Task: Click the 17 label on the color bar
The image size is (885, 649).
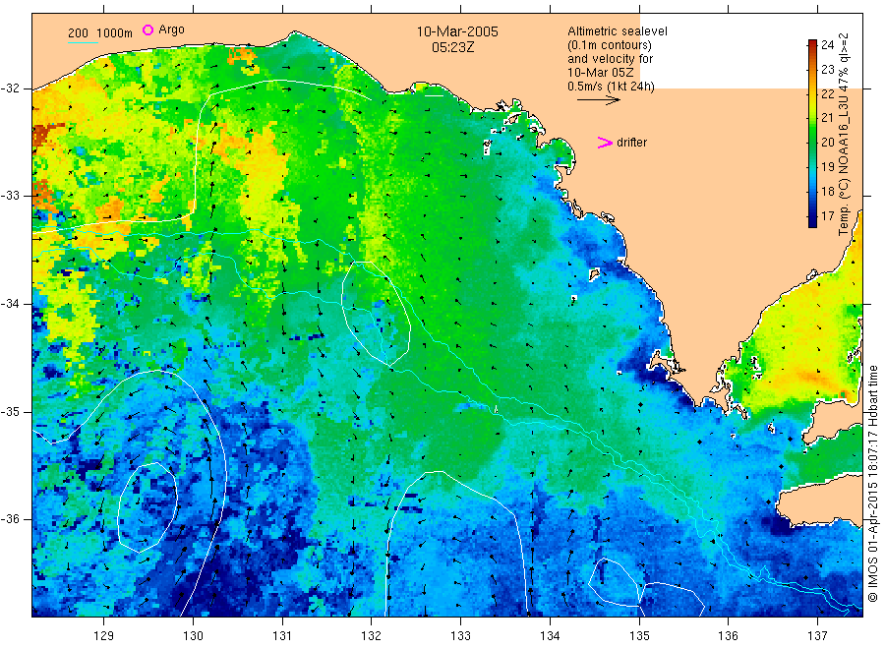Action: point(827,215)
